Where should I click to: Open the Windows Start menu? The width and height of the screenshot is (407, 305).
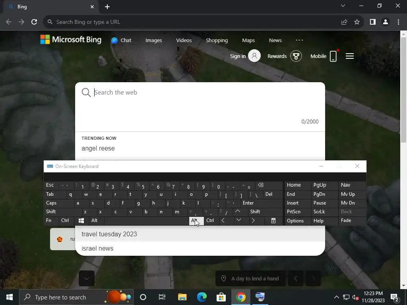coord(10,297)
